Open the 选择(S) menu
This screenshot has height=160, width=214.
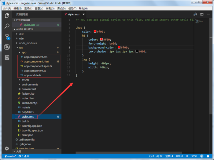click(x=28, y=9)
